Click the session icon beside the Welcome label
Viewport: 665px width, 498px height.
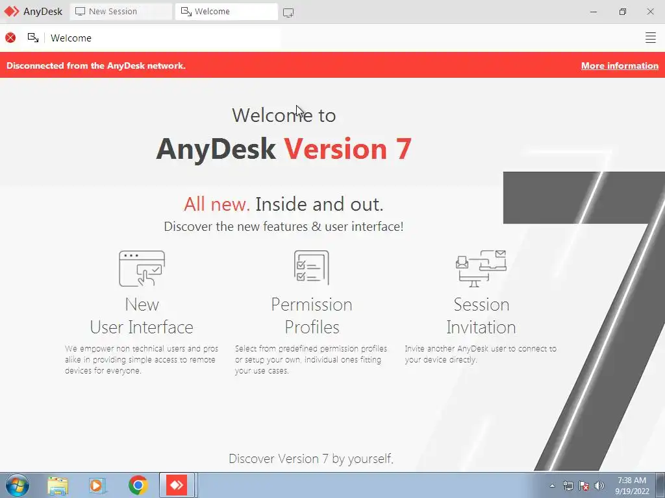tap(33, 38)
